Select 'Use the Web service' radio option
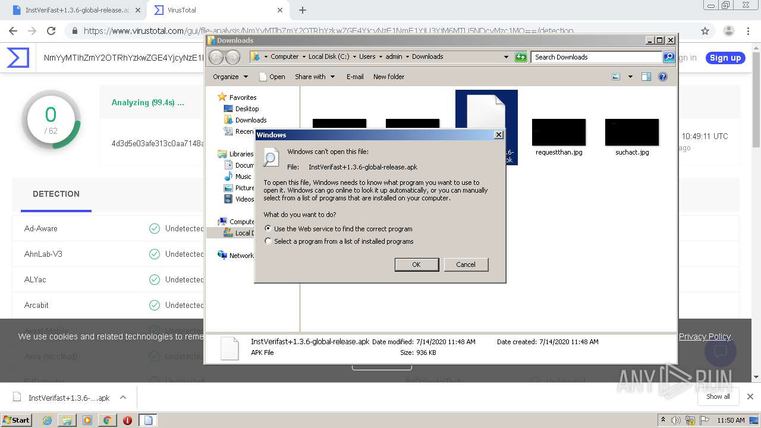This screenshot has height=428, width=761. [268, 228]
